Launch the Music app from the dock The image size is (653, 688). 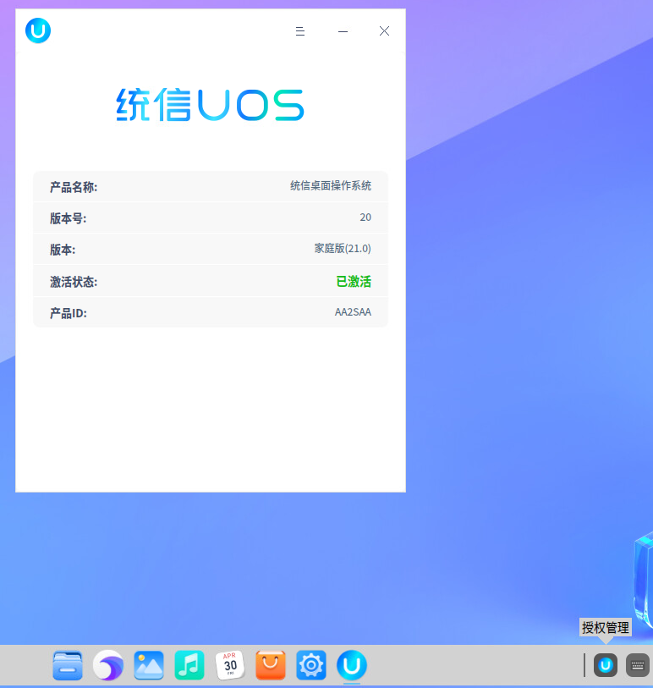(189, 665)
